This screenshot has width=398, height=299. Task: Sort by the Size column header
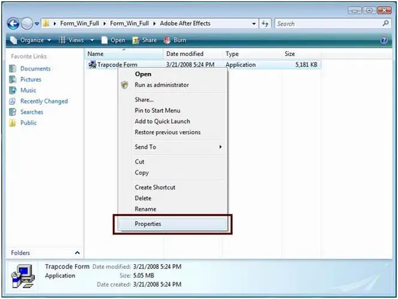pos(301,54)
